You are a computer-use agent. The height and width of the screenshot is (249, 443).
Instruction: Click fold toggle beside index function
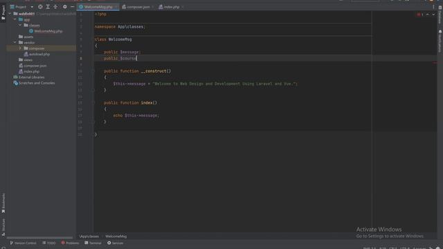(93, 103)
